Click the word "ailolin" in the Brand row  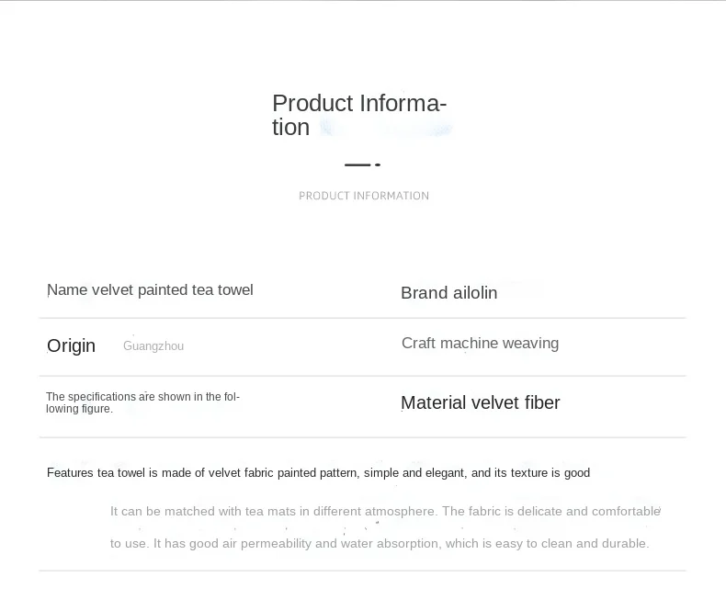coord(475,293)
